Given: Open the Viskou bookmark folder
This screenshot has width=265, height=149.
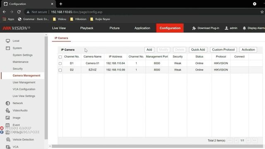Looking at the screenshot, I should click(60, 19).
